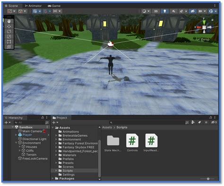Select the State Machine folder thumbnail
This screenshot has height=186, width=224.
coord(113,143)
